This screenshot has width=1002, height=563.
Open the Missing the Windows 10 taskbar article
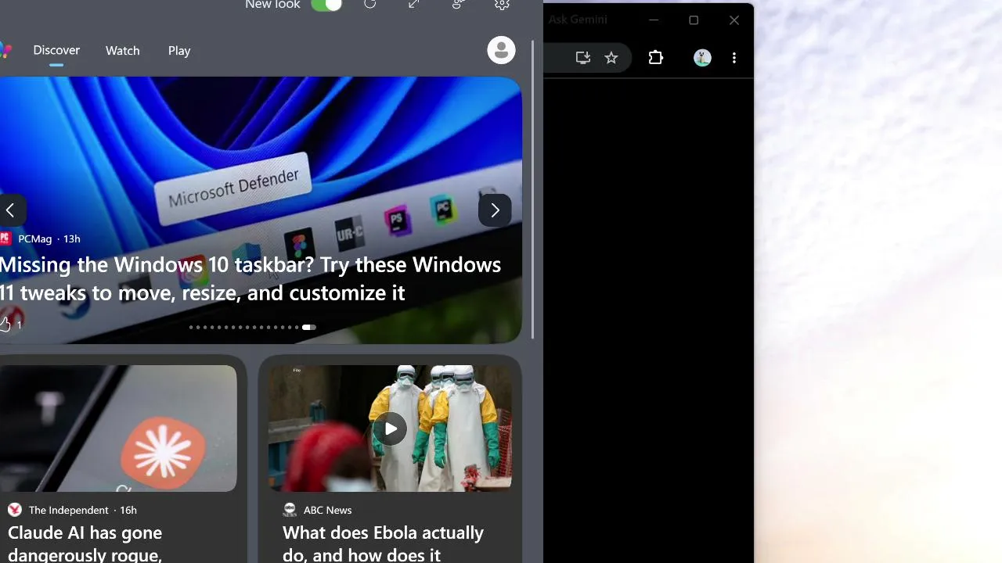pos(250,278)
